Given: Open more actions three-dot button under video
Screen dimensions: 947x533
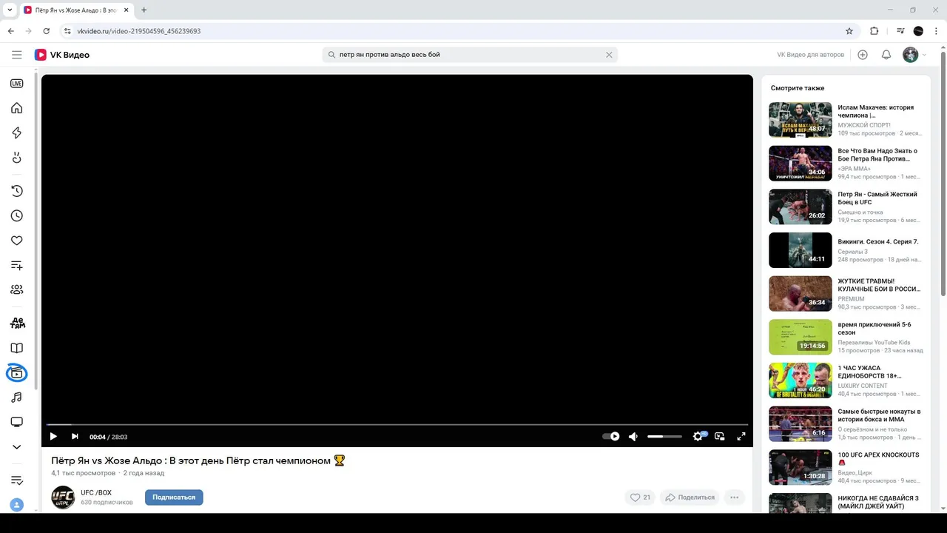Looking at the screenshot, I should point(735,497).
